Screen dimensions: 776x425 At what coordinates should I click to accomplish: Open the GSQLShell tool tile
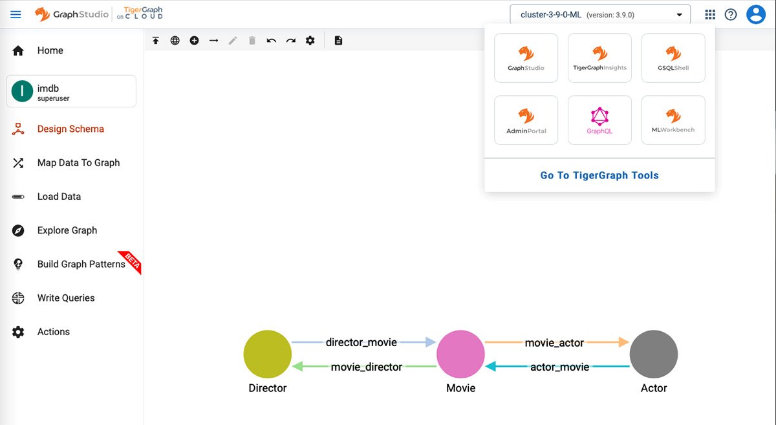[x=673, y=58]
